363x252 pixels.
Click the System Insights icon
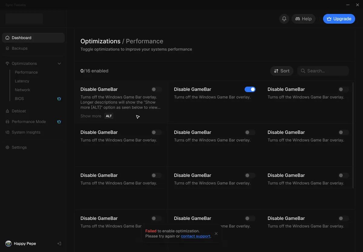pyautogui.click(x=7, y=132)
